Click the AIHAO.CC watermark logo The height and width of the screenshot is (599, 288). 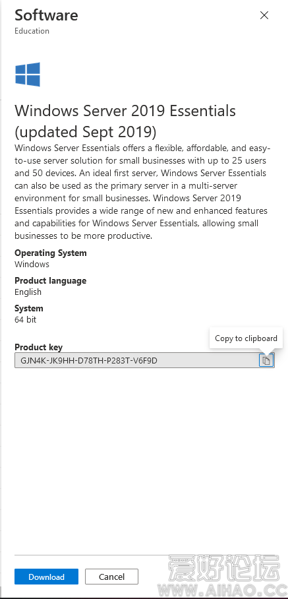226,575
